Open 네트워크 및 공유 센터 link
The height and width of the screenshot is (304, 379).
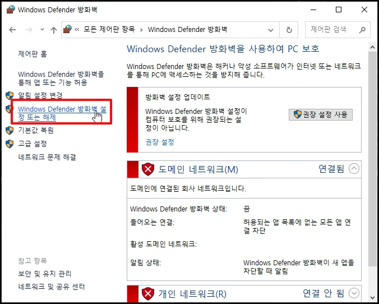click(52, 287)
